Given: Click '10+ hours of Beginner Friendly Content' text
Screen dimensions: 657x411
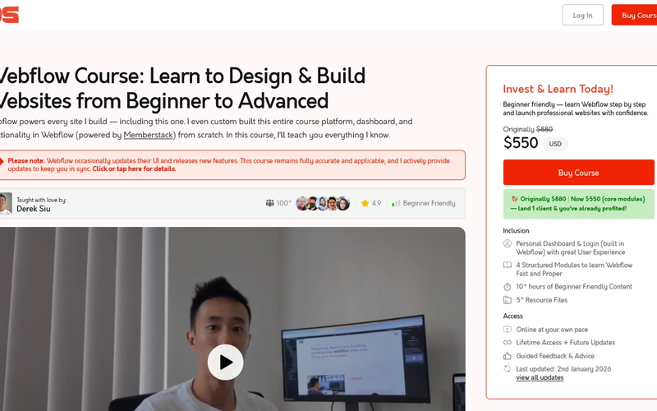Looking at the screenshot, I should pyautogui.click(x=573, y=287).
